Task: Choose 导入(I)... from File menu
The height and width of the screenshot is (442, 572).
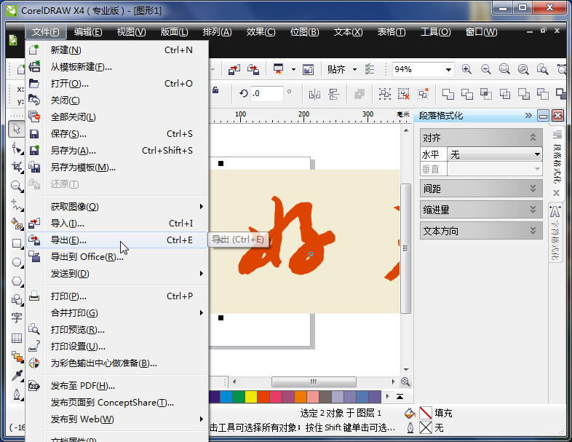Action: coord(117,224)
